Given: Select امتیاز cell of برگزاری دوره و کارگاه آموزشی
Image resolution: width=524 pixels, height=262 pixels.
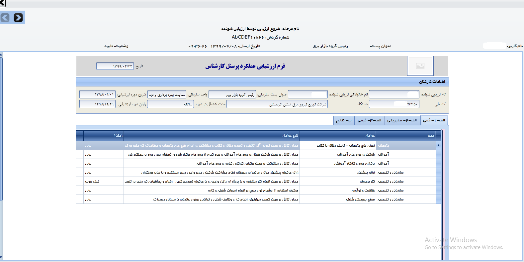Looking at the screenshot, I should coord(103,163).
